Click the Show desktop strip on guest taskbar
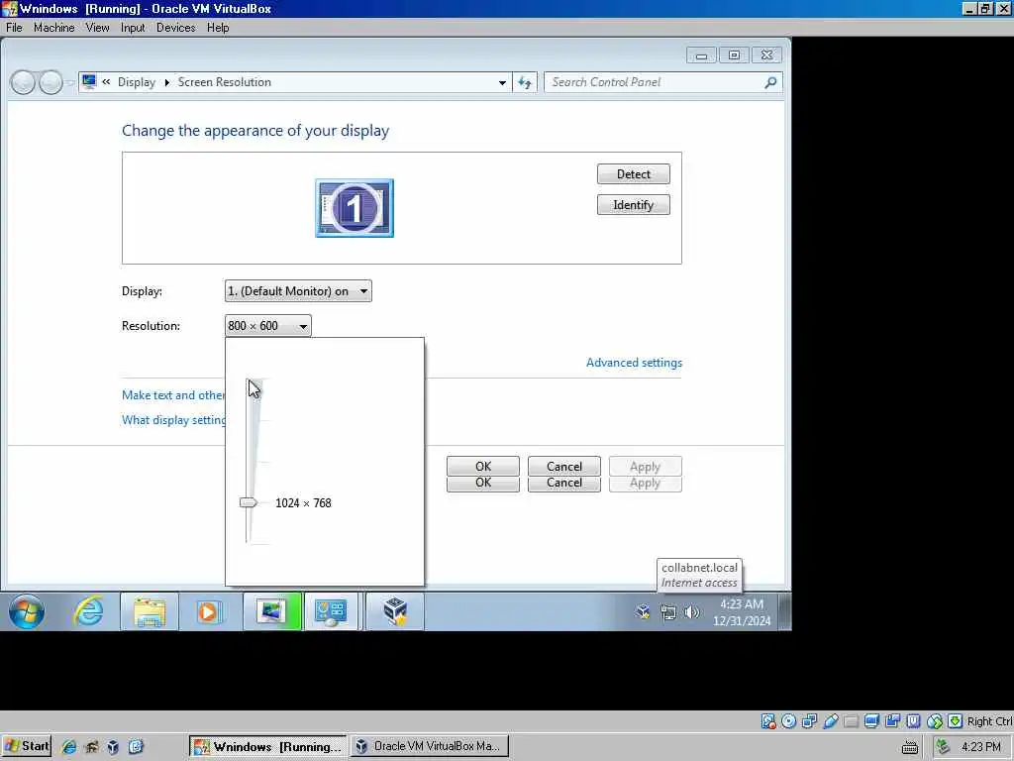The height and width of the screenshot is (761, 1014). pos(784,612)
